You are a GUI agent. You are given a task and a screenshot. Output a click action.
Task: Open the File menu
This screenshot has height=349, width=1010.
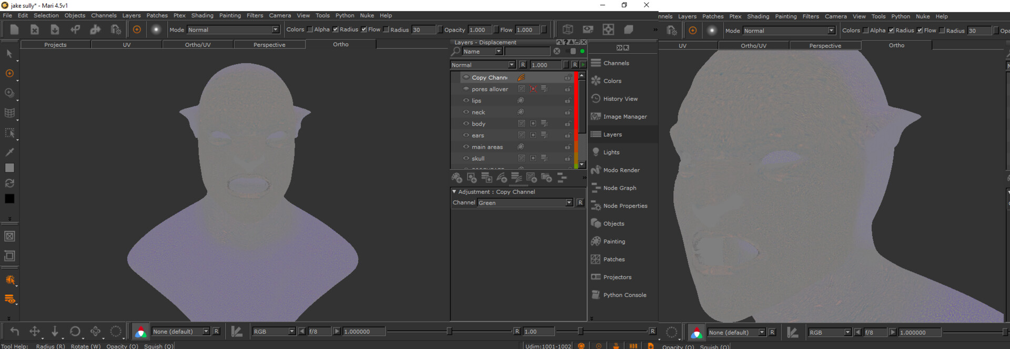click(x=7, y=15)
